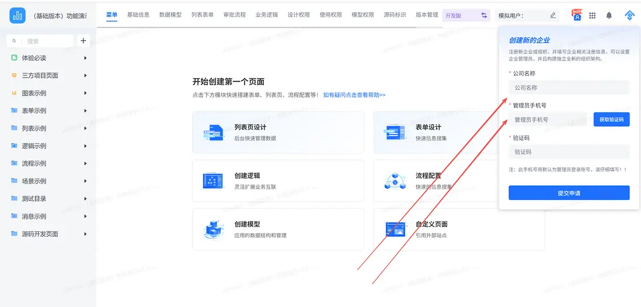Image resolution: width=641 pixels, height=307 pixels.
Task: Expand the 三方项目页面 arrow
Action: 85,75
